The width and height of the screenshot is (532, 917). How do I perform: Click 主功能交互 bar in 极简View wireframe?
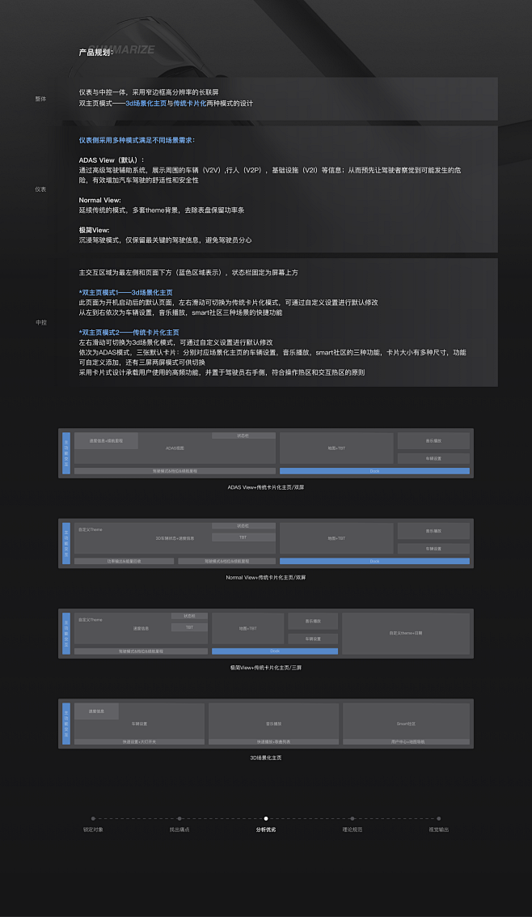pyautogui.click(x=66, y=634)
